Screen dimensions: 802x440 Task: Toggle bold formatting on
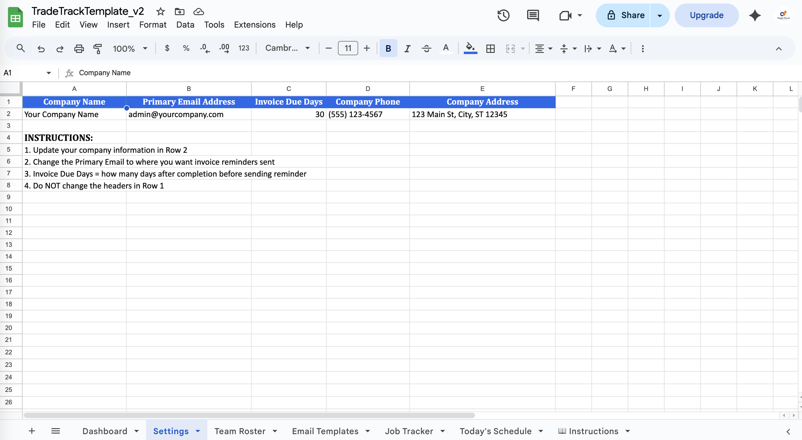388,48
